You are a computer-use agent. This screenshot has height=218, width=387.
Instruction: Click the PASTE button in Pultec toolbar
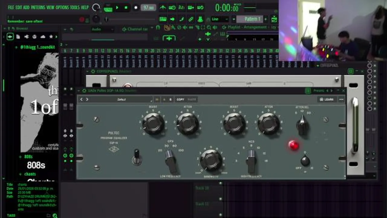coord(192,99)
